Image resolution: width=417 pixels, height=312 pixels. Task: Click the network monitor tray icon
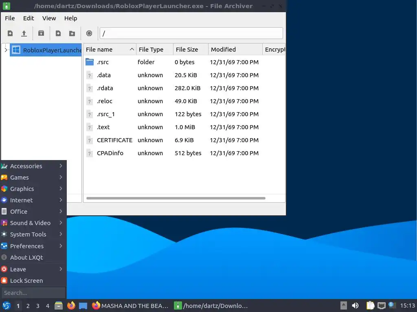click(x=381, y=305)
